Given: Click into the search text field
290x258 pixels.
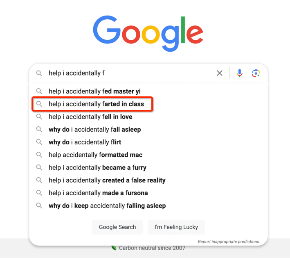Looking at the screenshot, I should point(130,73).
